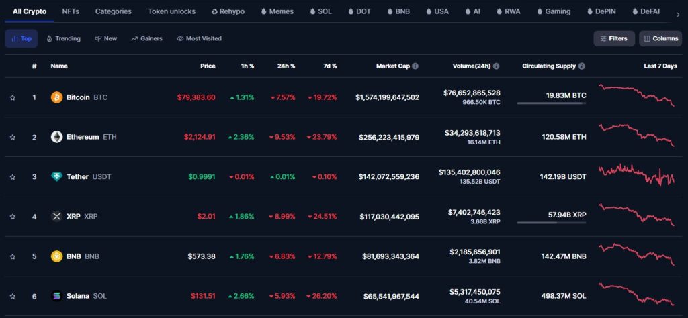
Task: Click the Volume(24h) info icon
Action: pos(497,66)
